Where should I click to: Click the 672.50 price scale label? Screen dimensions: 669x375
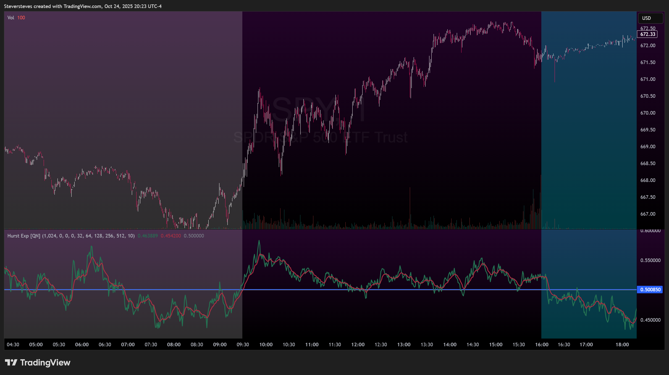[648, 28]
